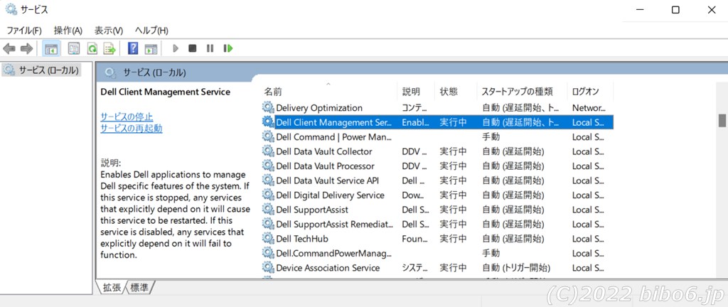This screenshot has width=728, height=307.
Task: Click the gear icon beside Dell Data Vault Processor
Action: pos(268,166)
